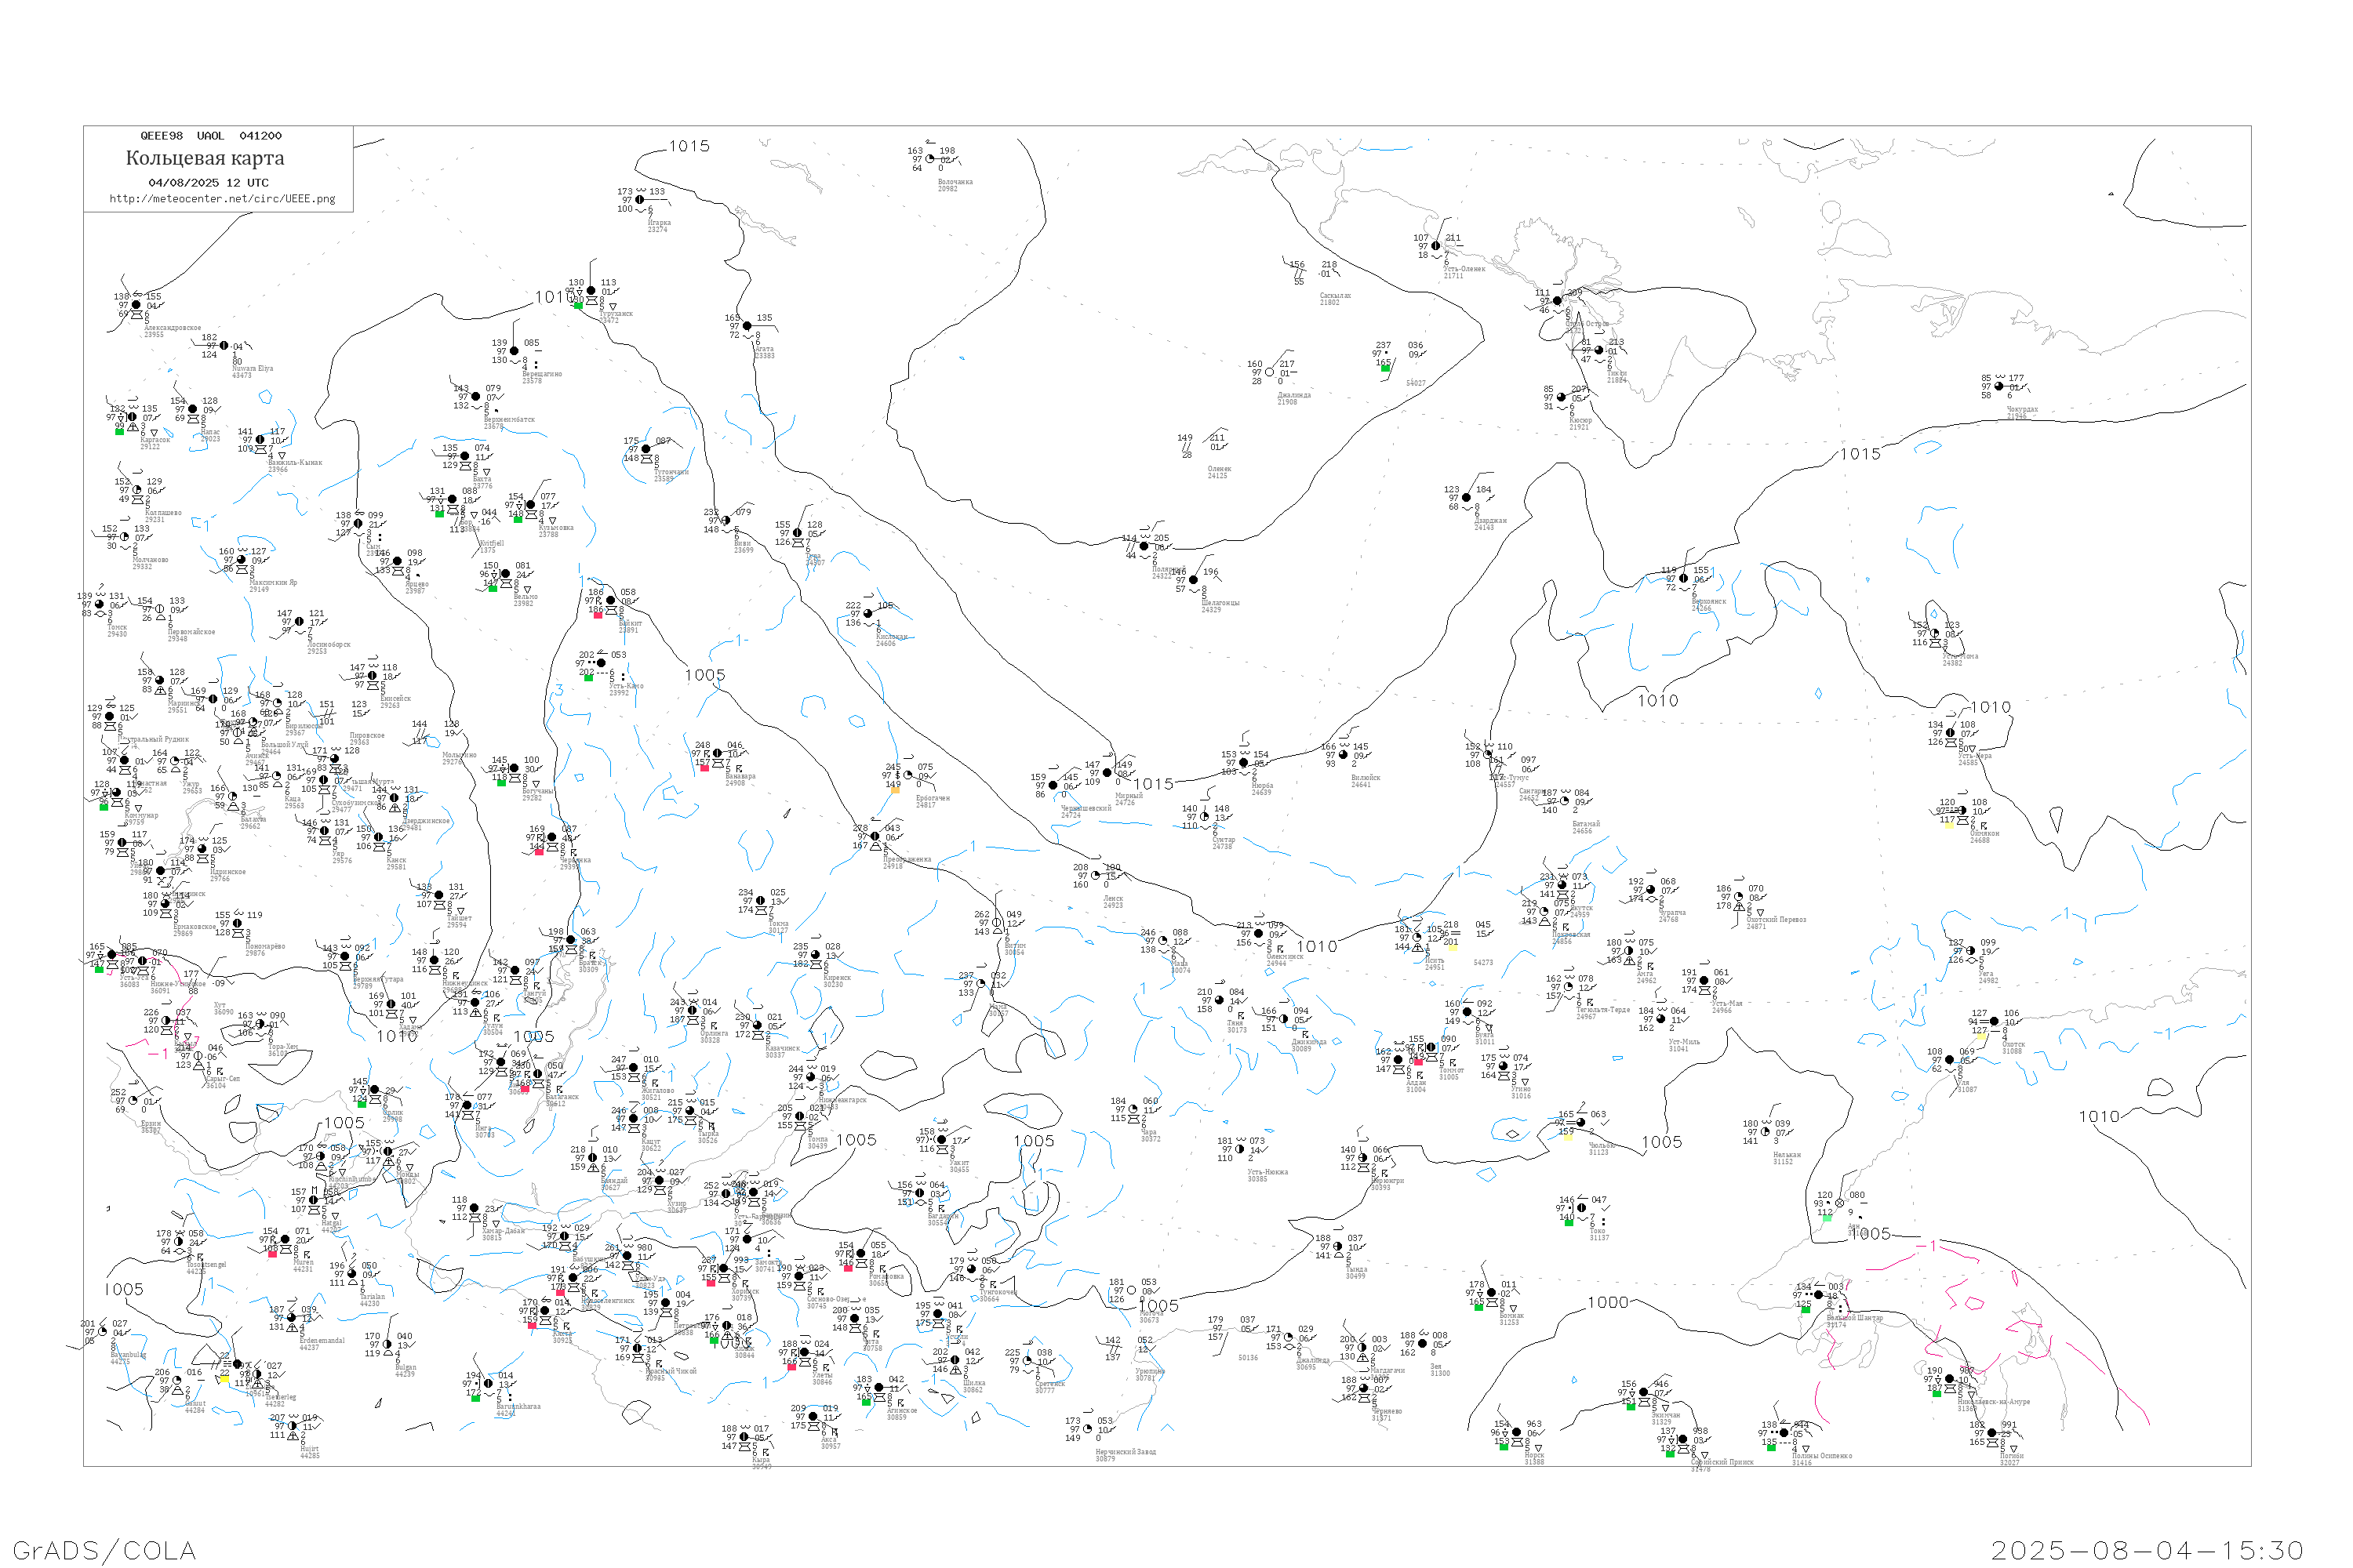The width and height of the screenshot is (2353, 1568).
Task: Click the Туруханск station green precipitation square
Action: 578,305
